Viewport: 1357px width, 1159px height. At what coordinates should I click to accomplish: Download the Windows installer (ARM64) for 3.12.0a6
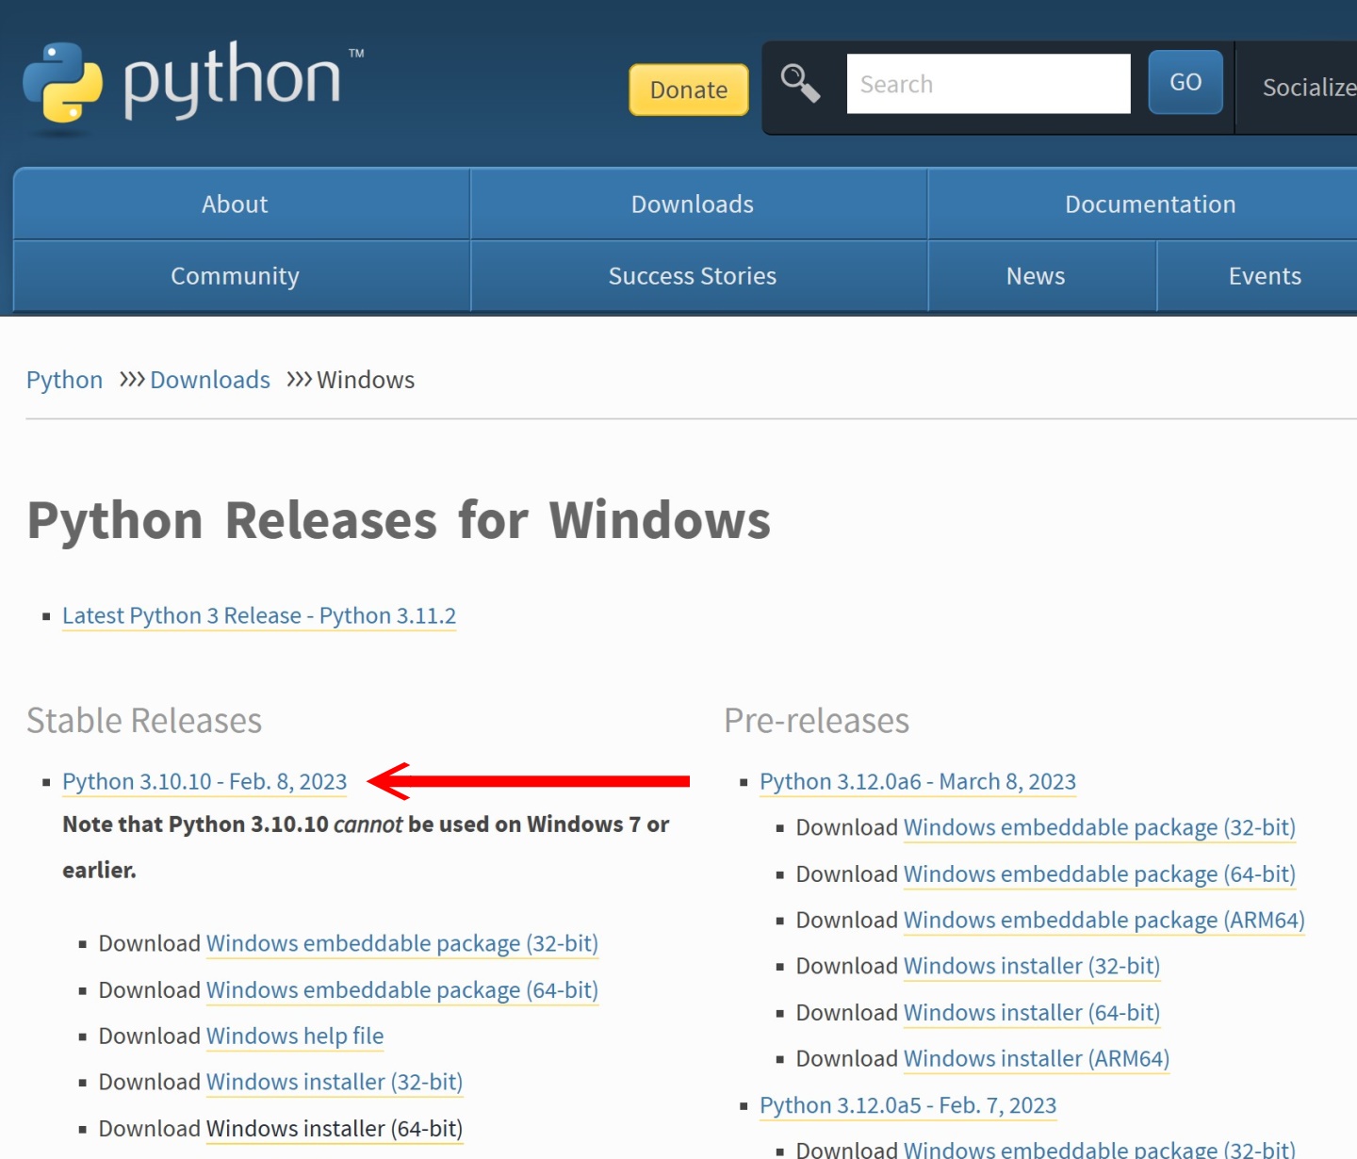(x=1036, y=1058)
